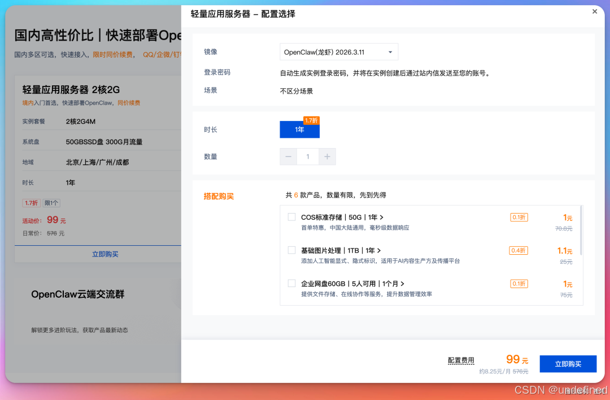Expand COS标准存储 | 50G | 1年 details
The image size is (610, 400).
342,217
